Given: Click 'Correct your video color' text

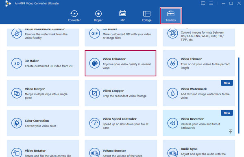Looking at the screenshot, I should coord(40,126).
